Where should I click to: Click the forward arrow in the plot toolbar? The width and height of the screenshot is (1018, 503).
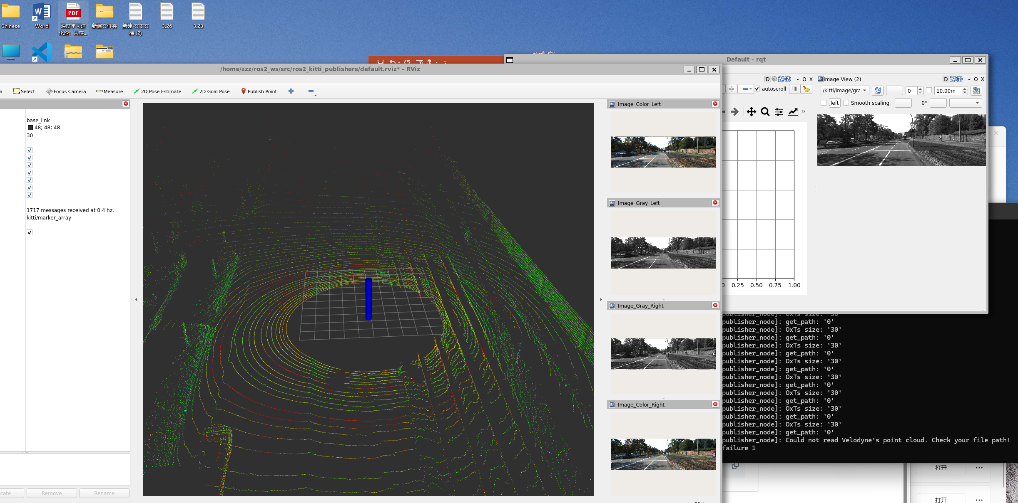click(735, 111)
